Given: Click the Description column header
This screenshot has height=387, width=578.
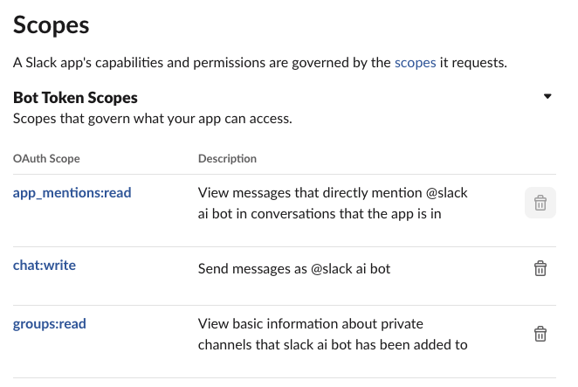Looking at the screenshot, I should [227, 159].
